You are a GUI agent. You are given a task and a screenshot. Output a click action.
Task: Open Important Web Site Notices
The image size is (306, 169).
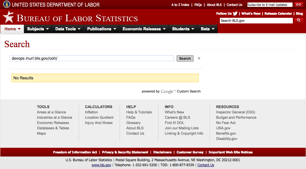coord(231,152)
